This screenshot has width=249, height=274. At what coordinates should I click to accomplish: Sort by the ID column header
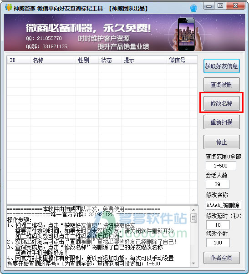(x=19, y=60)
